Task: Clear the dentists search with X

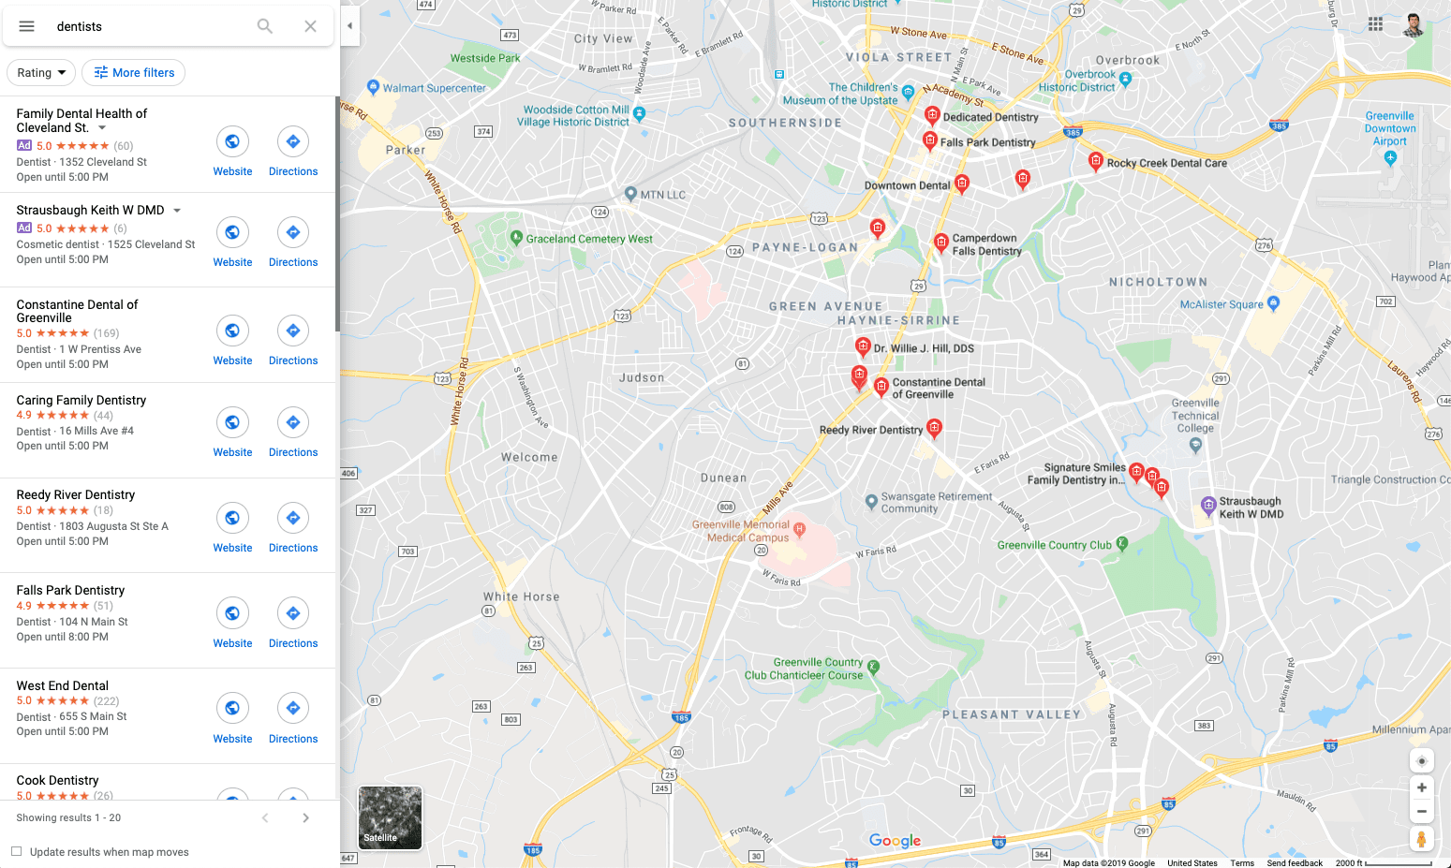Action: click(311, 26)
